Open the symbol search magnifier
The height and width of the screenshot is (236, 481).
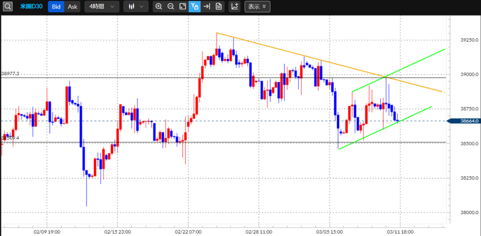pos(8,6)
